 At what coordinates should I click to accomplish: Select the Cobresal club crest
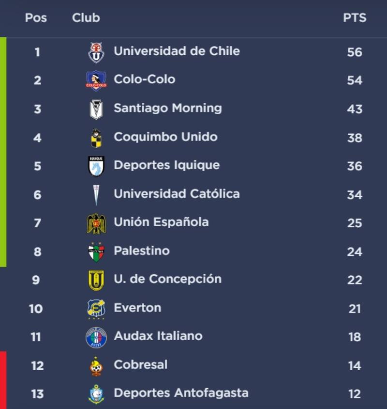(96, 366)
